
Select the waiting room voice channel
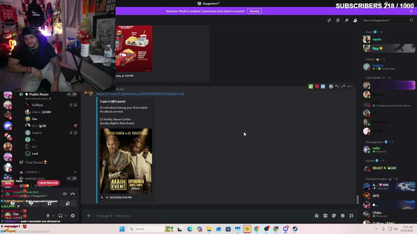48,178
